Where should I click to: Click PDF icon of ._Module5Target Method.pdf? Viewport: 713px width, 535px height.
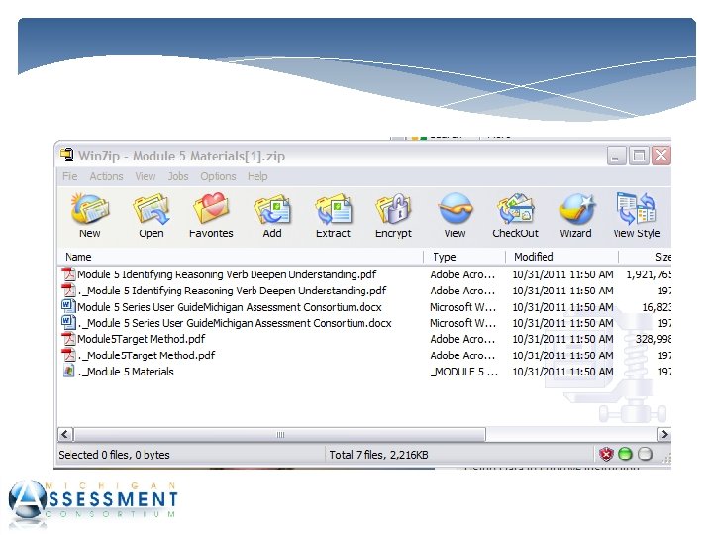(x=68, y=355)
